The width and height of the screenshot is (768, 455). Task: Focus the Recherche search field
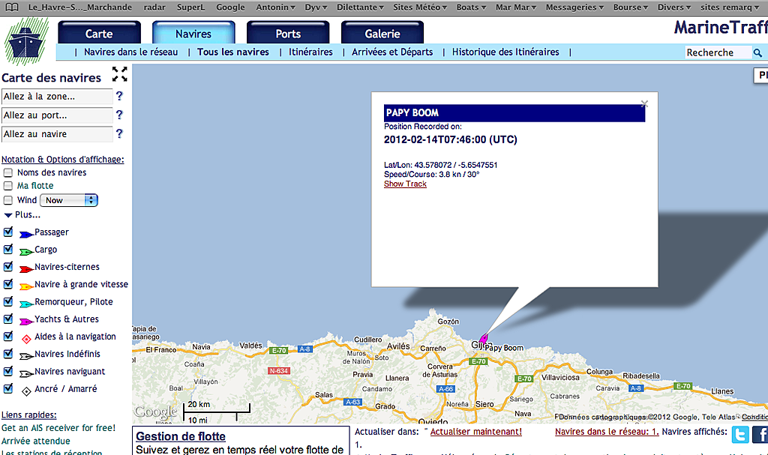pos(718,52)
